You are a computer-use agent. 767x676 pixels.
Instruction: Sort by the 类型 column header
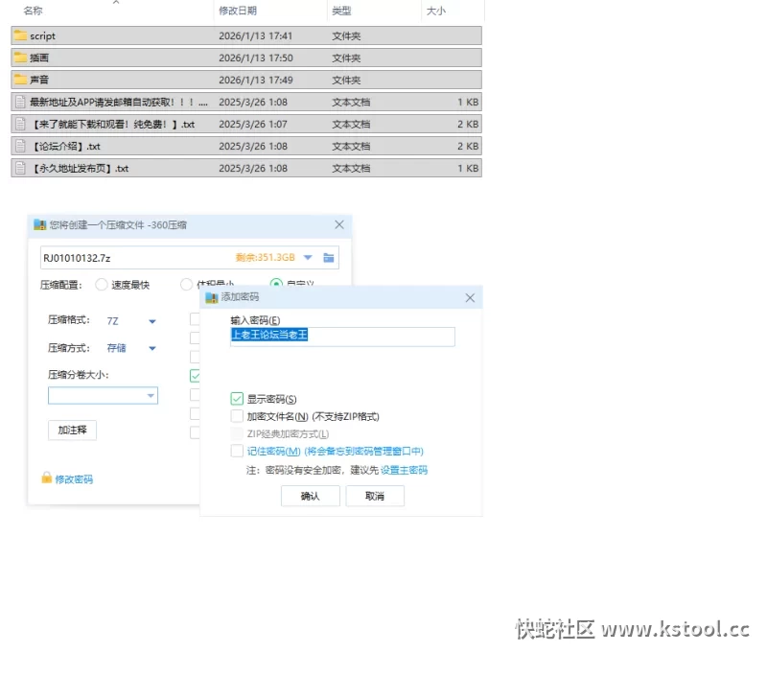click(x=341, y=11)
